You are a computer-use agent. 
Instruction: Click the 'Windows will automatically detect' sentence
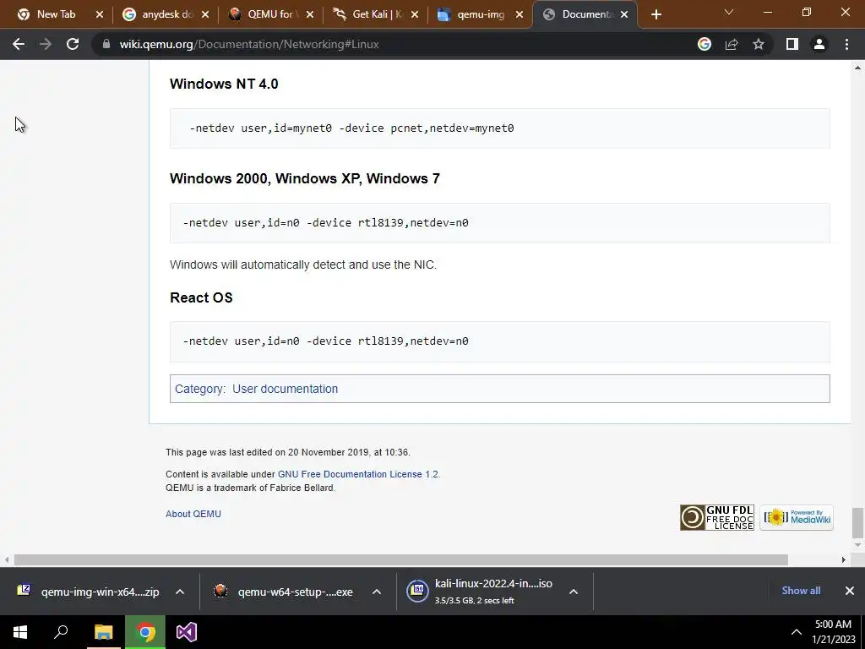[x=303, y=265]
